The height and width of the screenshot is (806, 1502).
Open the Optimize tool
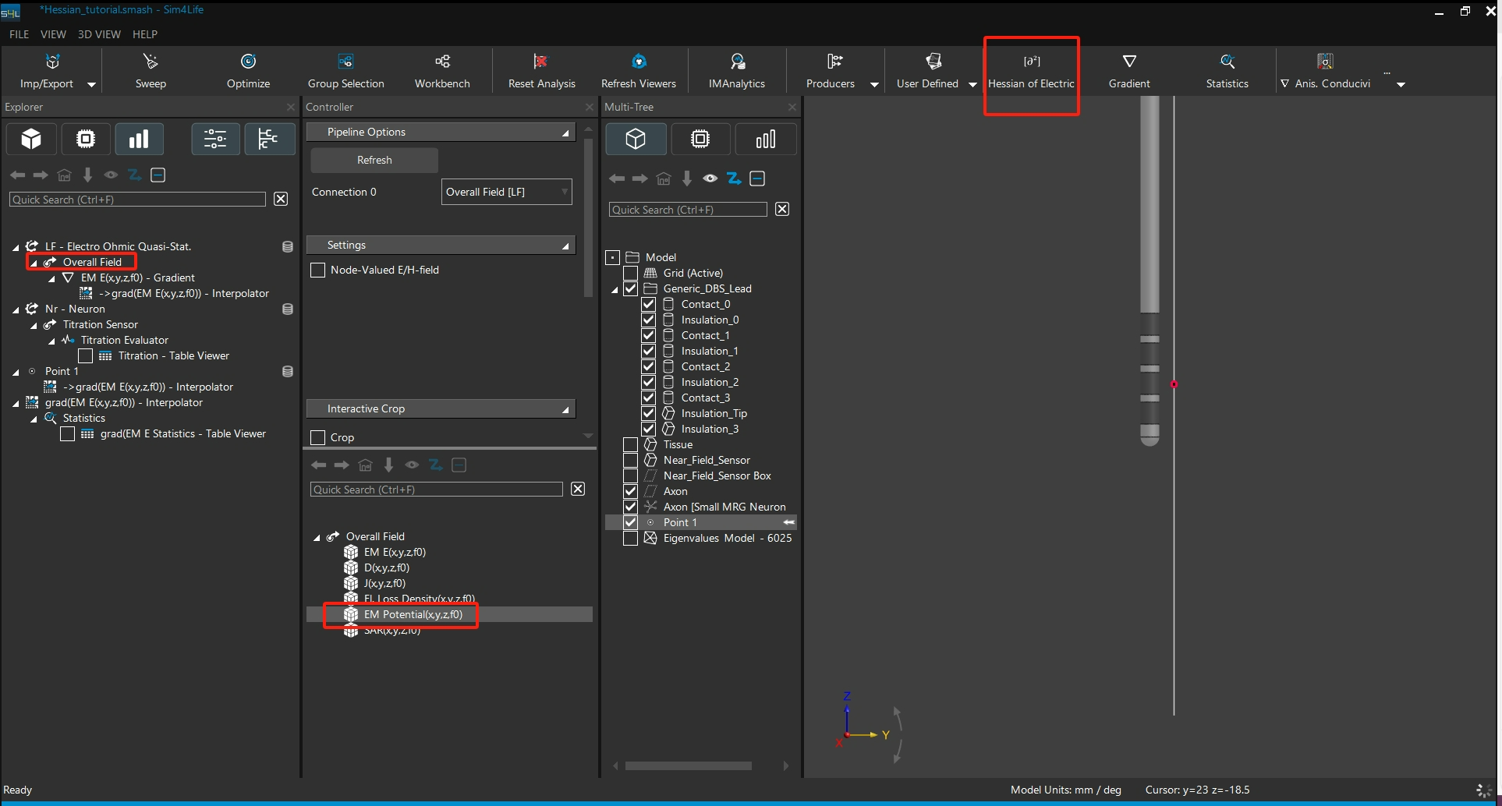coord(248,62)
